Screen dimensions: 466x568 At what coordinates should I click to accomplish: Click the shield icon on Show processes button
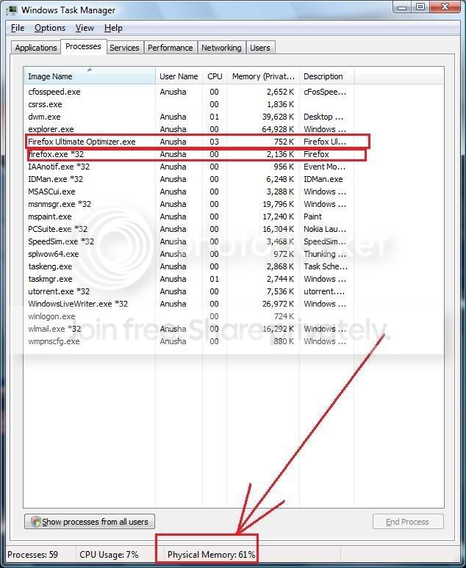35,522
